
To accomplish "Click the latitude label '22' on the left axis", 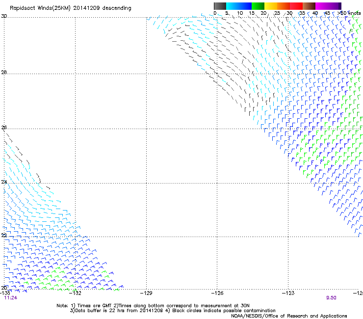I will coord(4,236).
